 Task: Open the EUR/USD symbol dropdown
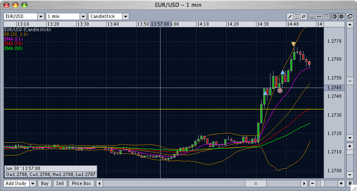click(41, 16)
